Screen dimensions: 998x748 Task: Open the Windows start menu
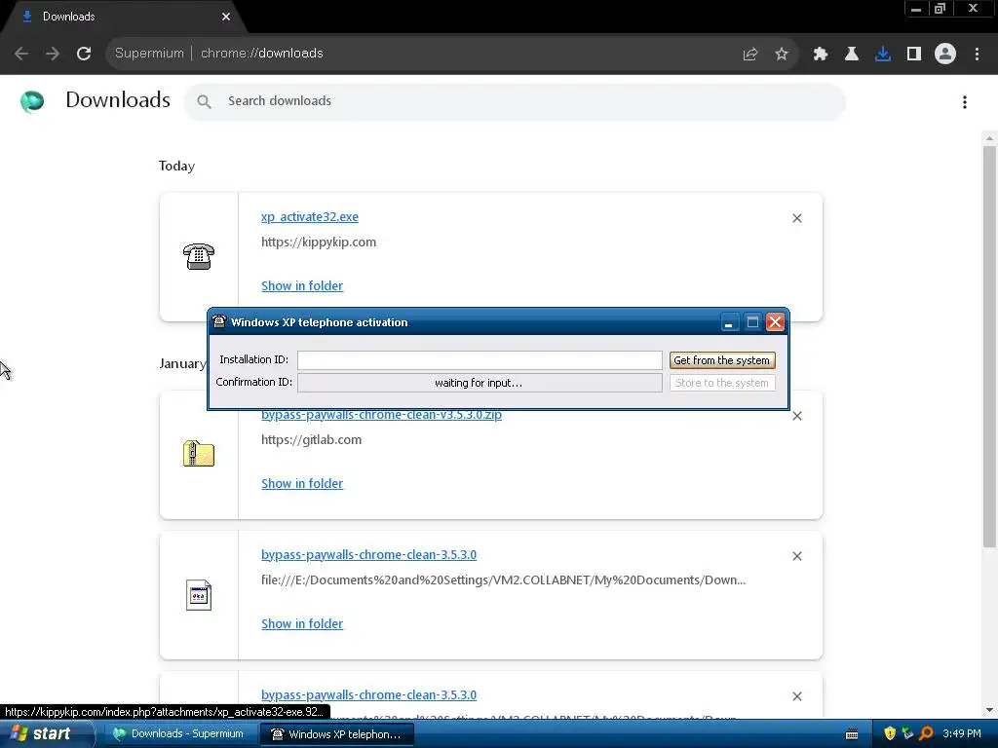pos(46,734)
